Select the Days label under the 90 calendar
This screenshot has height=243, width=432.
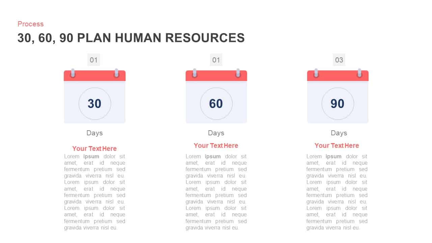point(339,133)
